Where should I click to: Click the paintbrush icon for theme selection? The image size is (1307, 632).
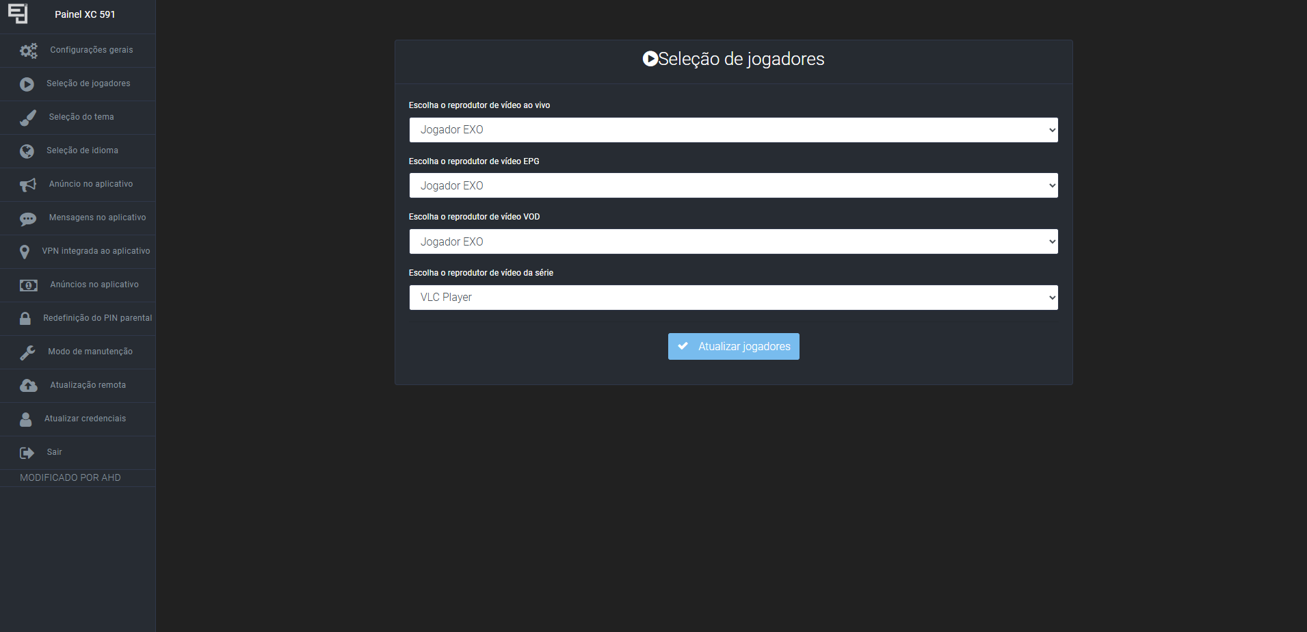coord(28,118)
